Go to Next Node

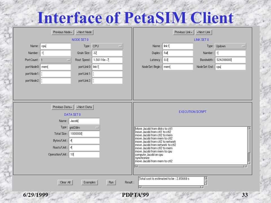(x=84, y=32)
